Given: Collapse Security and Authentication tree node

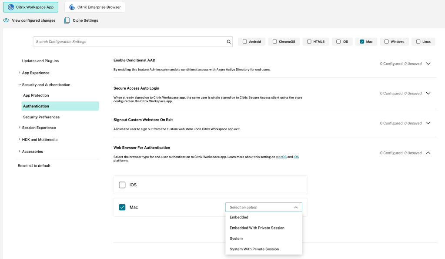Looking at the screenshot, I should coord(19,85).
